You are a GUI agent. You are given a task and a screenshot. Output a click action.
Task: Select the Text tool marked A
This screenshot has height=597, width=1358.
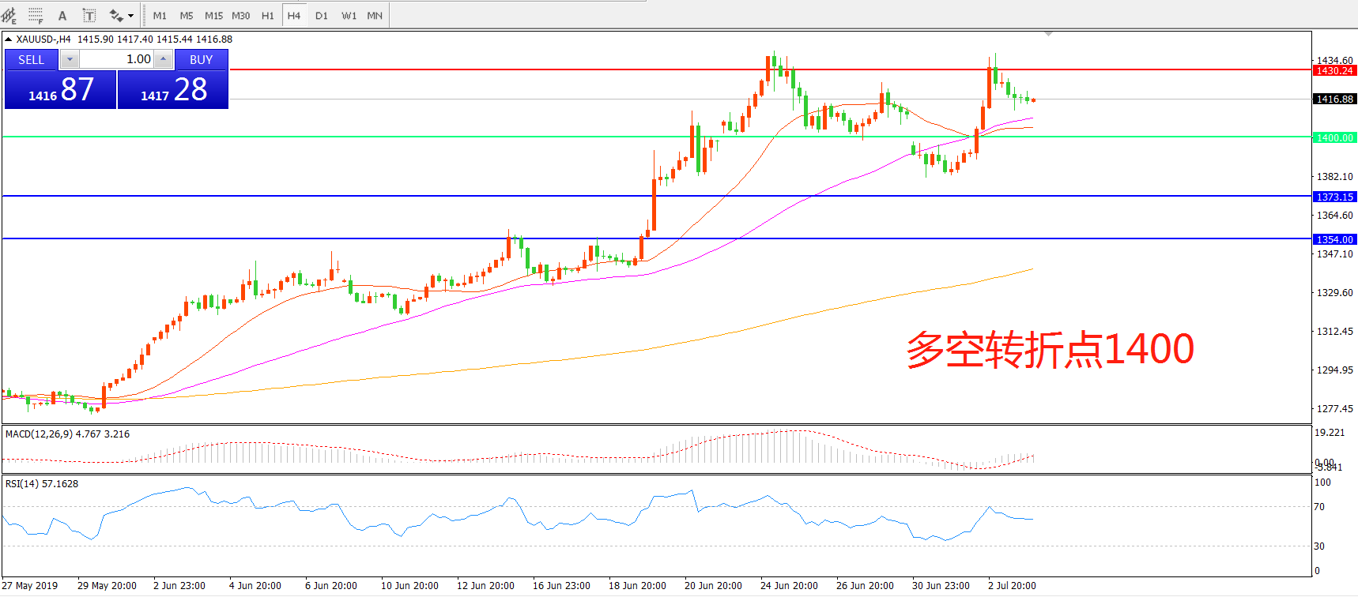[62, 15]
